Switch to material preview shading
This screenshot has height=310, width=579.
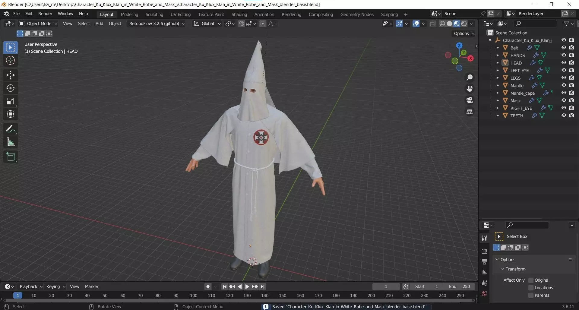tap(457, 24)
